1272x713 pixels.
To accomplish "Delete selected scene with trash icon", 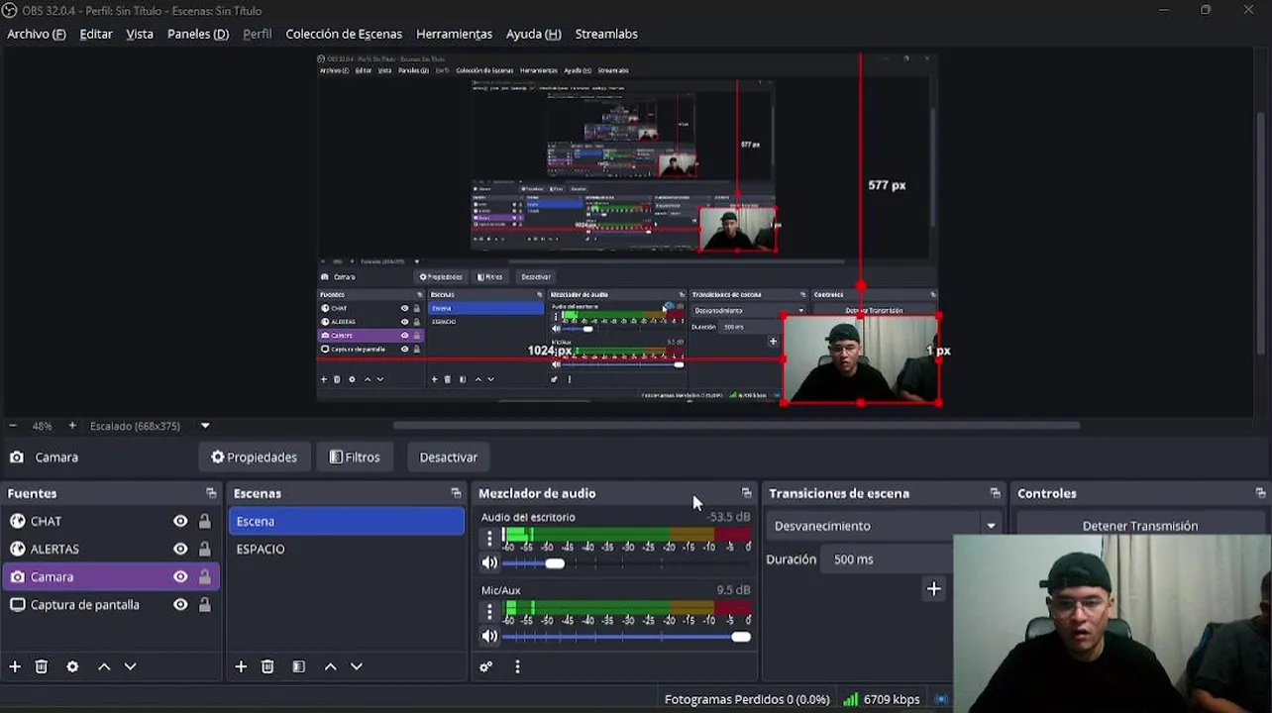I will pos(267,666).
